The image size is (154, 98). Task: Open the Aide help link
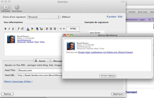coord(120,16)
